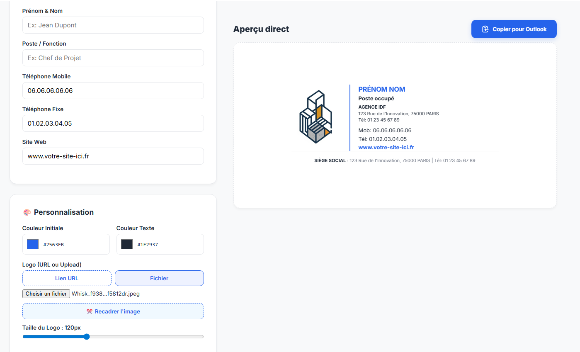580x352 pixels.
Task: Click the Téléphone Fixe input
Action: pyautogui.click(x=113, y=124)
